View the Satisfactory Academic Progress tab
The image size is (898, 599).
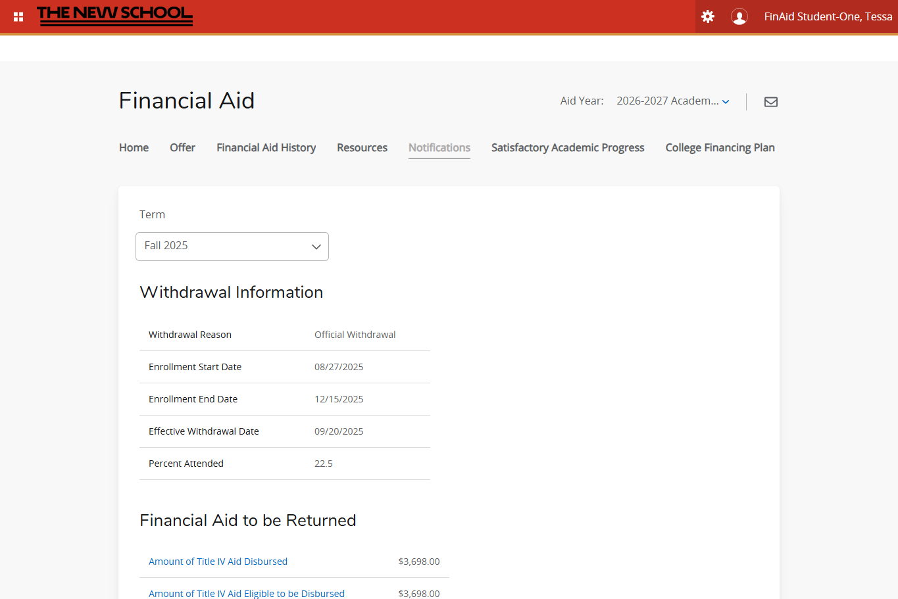coord(567,148)
